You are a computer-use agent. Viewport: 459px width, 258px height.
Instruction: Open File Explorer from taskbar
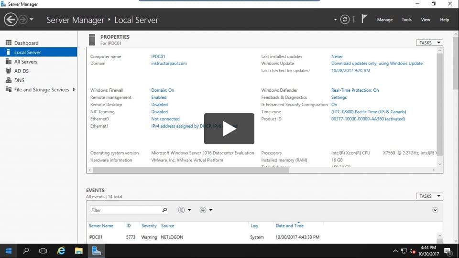79,251
